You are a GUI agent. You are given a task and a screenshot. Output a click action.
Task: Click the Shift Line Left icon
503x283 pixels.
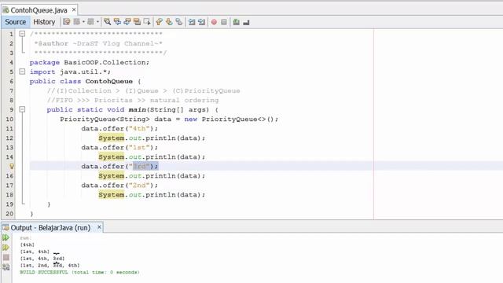click(x=192, y=22)
